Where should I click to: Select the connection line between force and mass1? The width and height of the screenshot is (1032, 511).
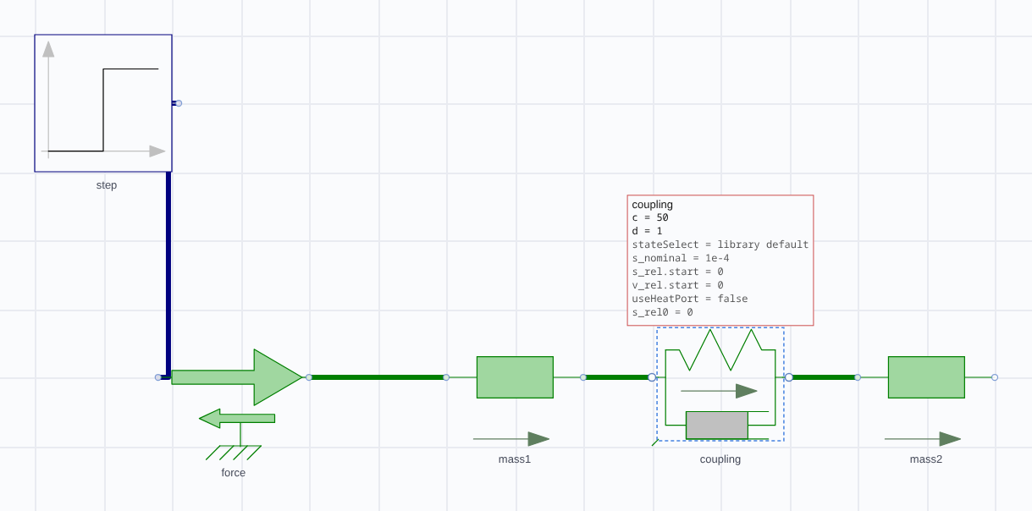coord(378,377)
